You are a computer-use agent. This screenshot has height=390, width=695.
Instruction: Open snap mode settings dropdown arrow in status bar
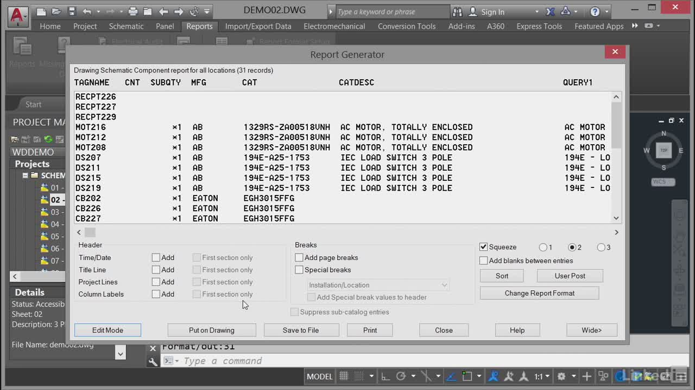click(x=371, y=376)
